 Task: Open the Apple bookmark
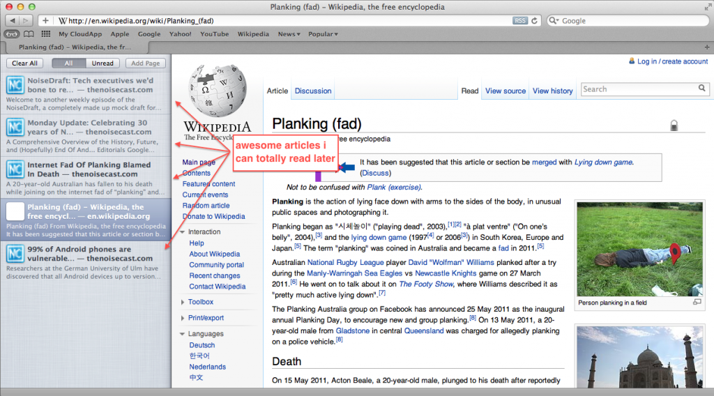point(120,34)
